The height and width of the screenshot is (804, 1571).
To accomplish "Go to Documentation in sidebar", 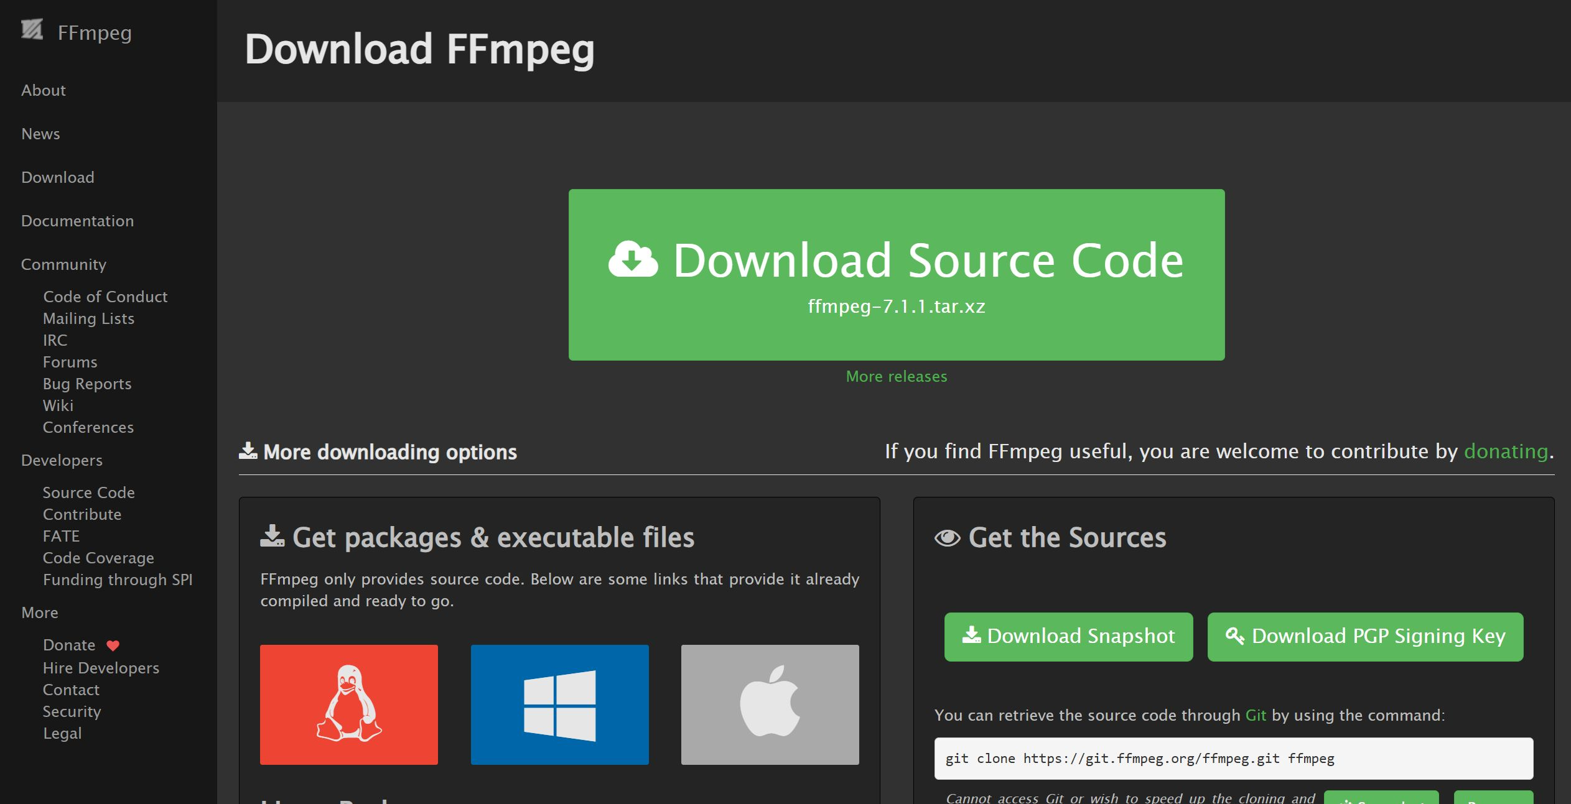I will pos(77,221).
